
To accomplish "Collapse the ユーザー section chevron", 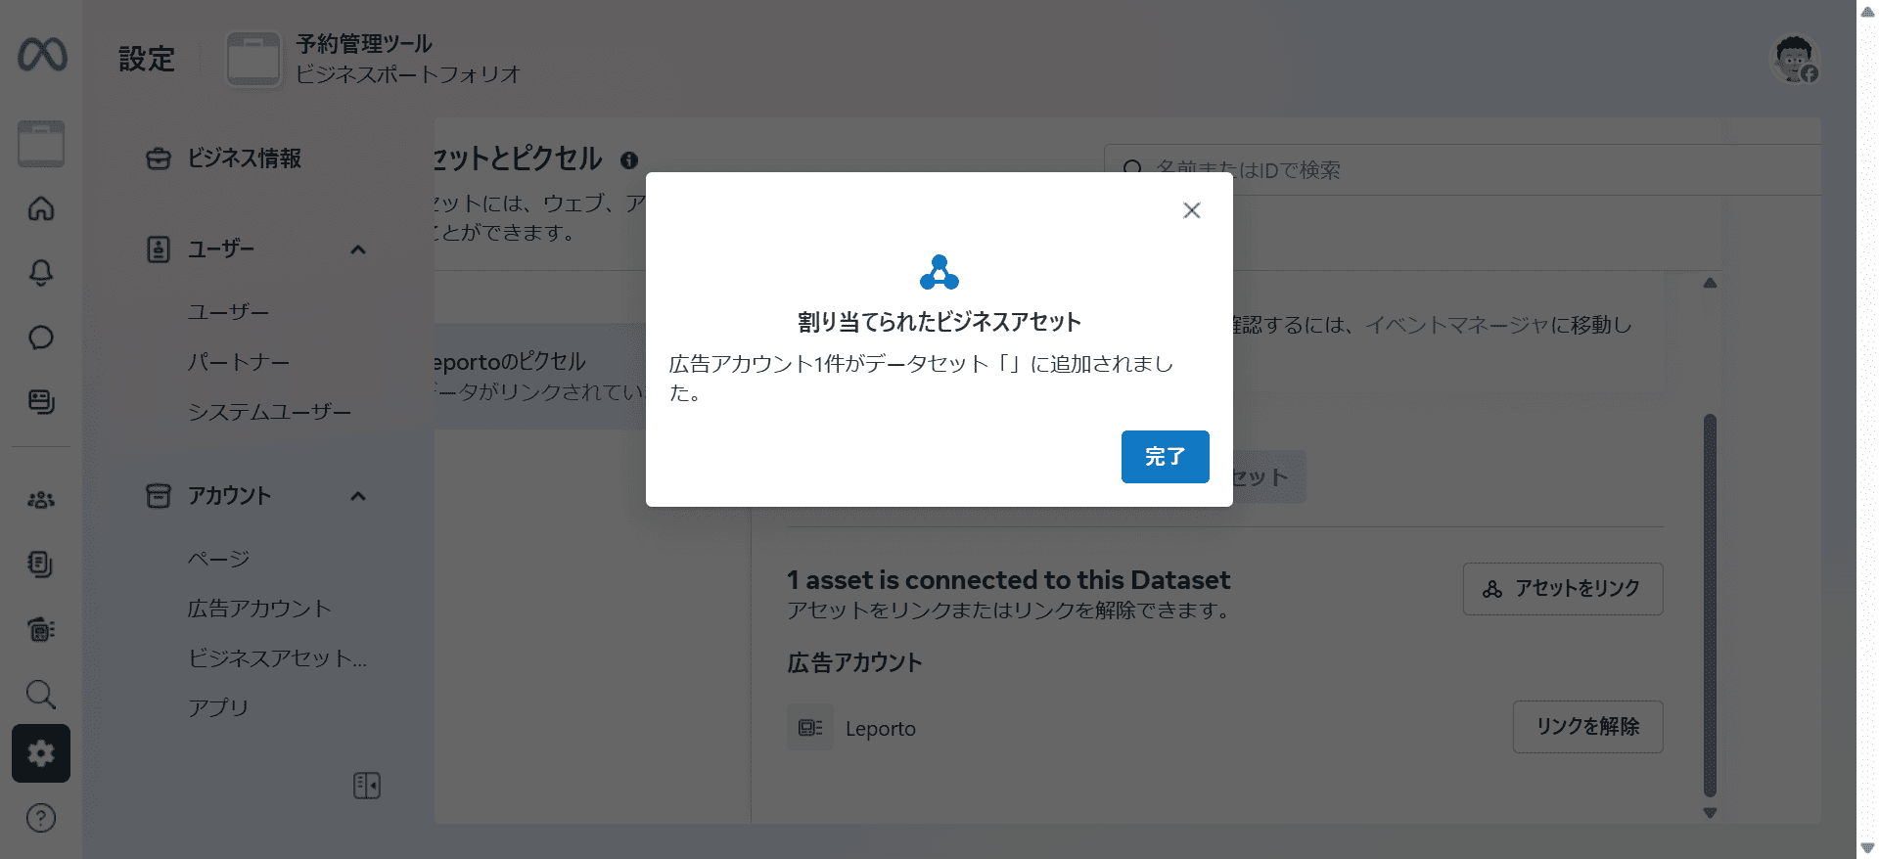I will point(358,249).
